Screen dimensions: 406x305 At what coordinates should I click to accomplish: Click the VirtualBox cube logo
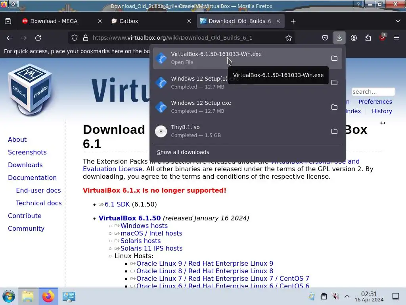pos(30,89)
